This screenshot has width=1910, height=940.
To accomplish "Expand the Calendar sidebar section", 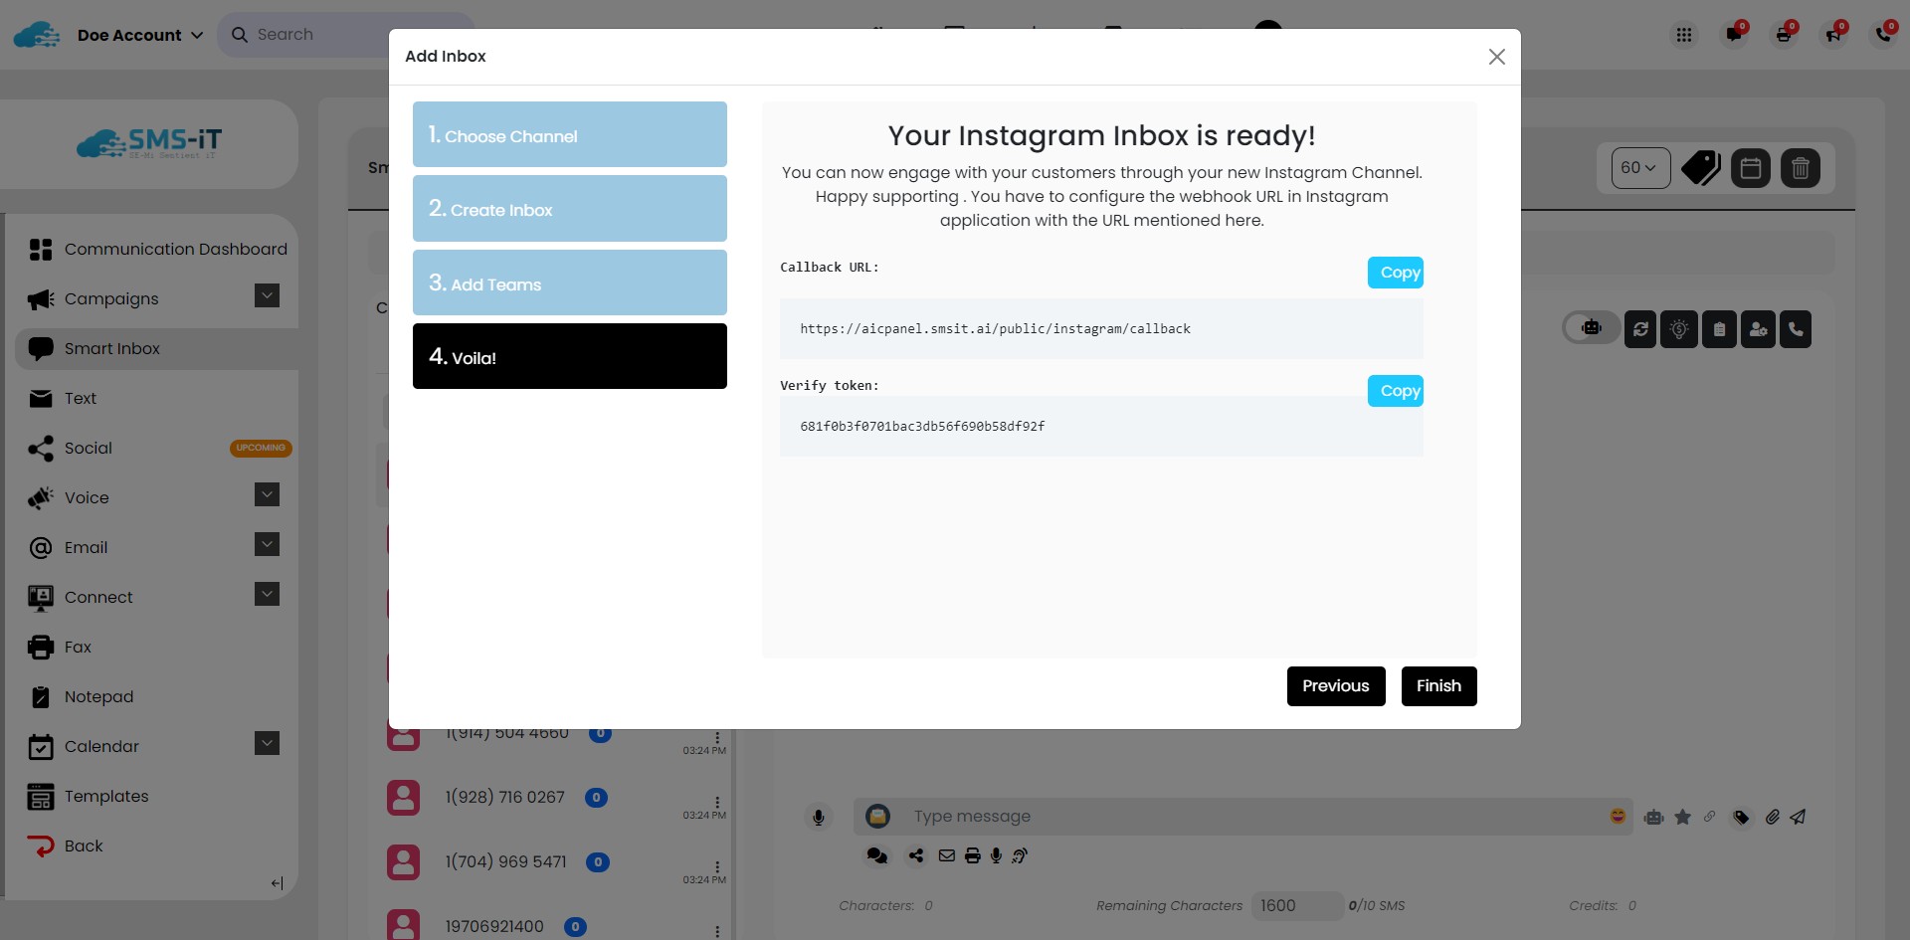I will point(267,743).
